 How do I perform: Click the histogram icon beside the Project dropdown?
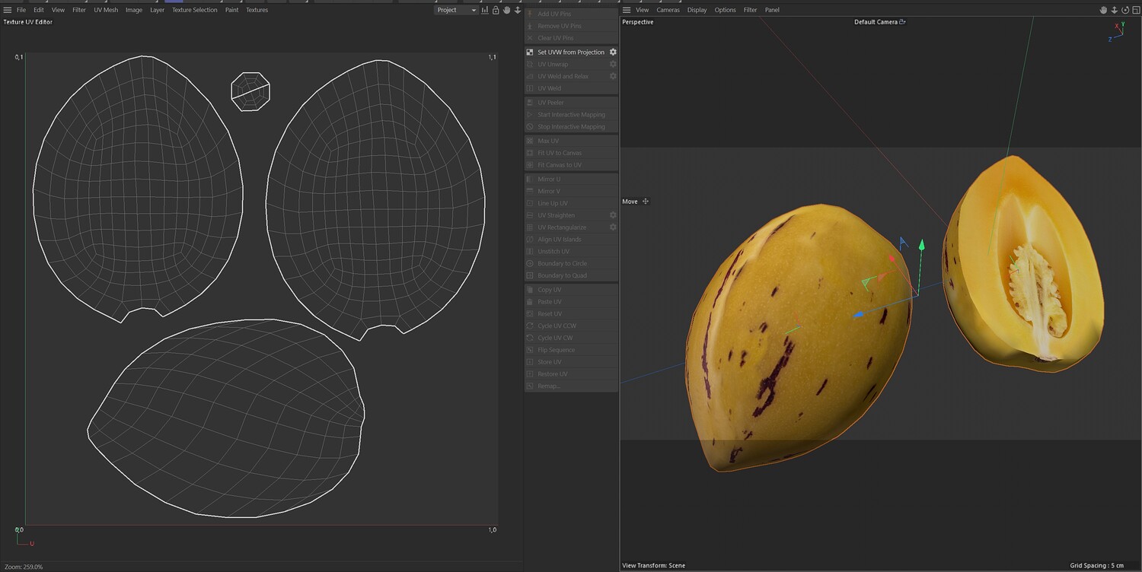(485, 10)
